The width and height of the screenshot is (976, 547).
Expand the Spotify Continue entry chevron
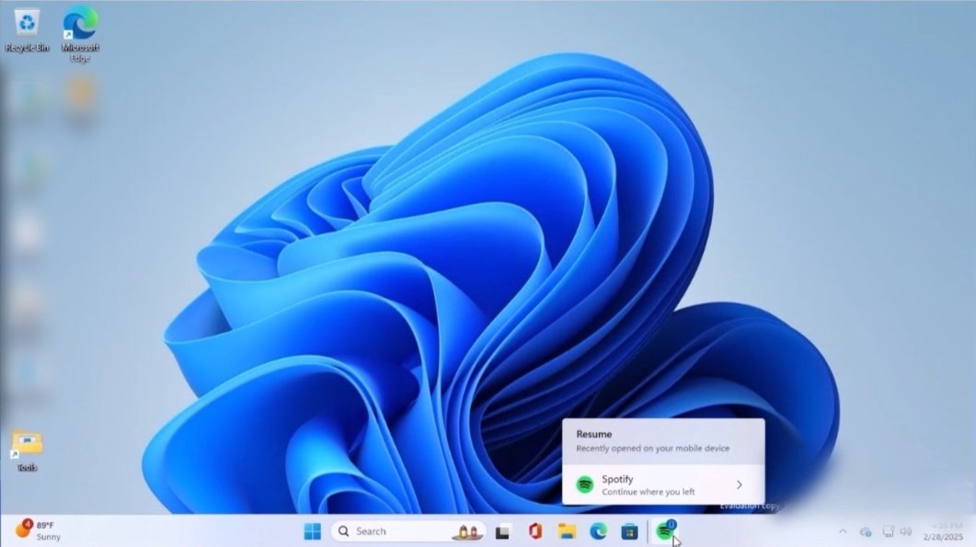(741, 484)
